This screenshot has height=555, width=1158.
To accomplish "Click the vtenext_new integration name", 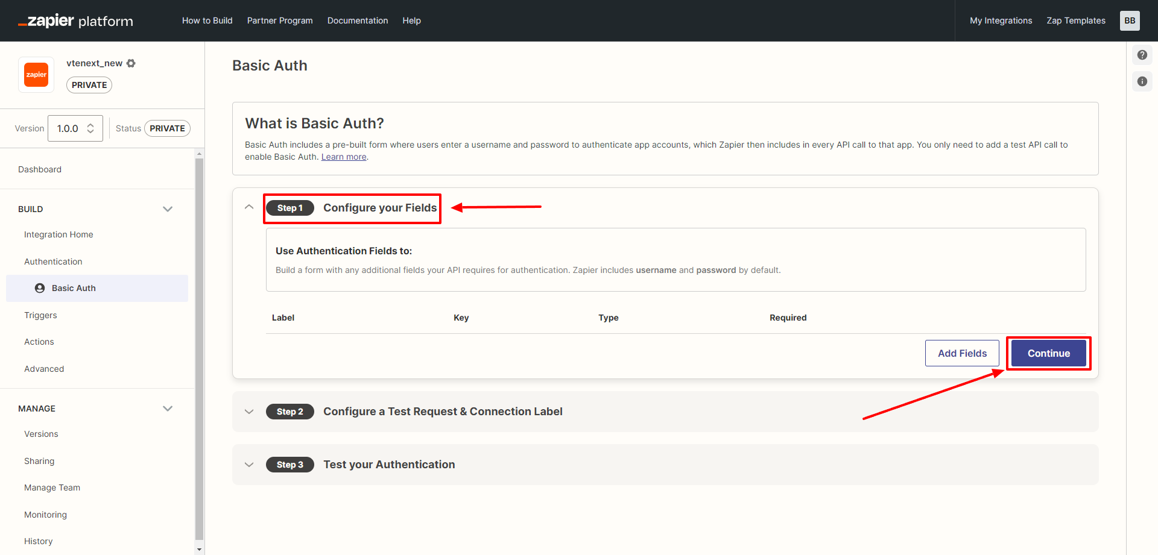I will (x=94, y=63).
